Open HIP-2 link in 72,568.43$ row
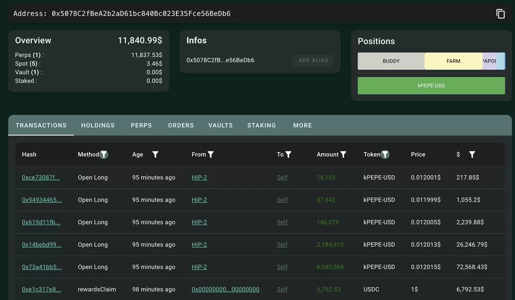 [x=199, y=267]
